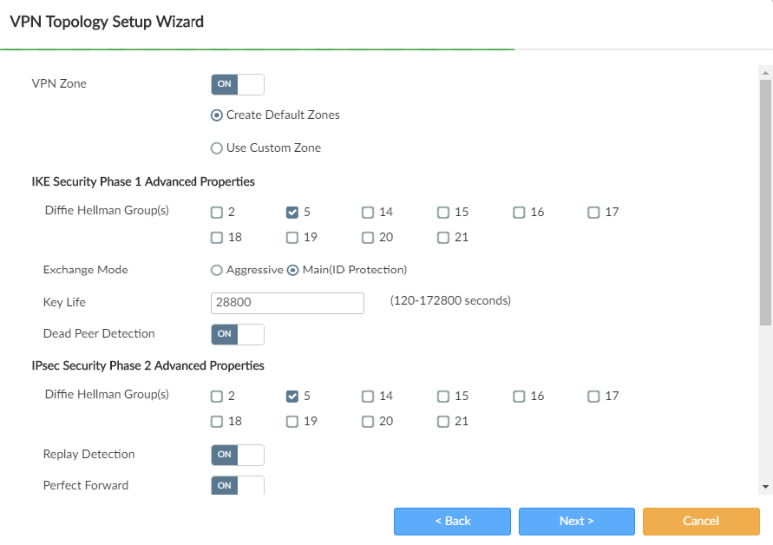Choose Aggressive exchange mode

click(216, 270)
